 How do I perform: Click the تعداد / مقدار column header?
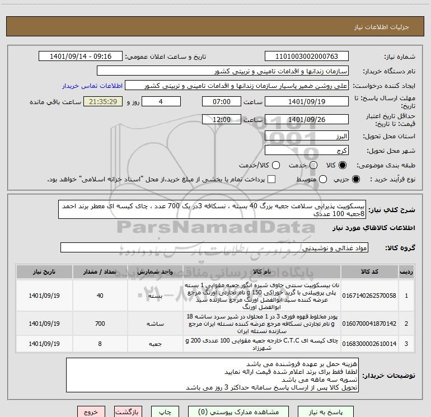coord(100,272)
